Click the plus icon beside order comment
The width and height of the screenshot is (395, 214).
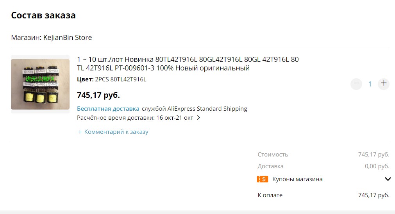pos(80,132)
